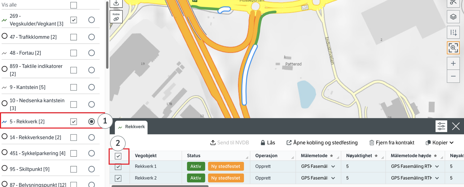Click the download icon above the map
The height and width of the screenshot is (187, 464).
click(116, 3)
